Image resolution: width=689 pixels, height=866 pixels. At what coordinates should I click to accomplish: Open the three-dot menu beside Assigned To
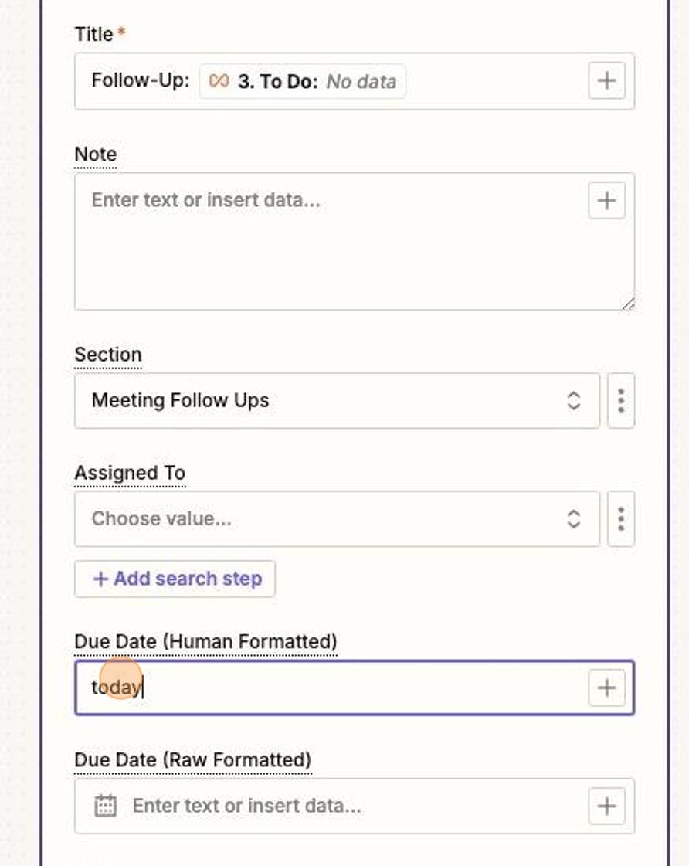[621, 518]
